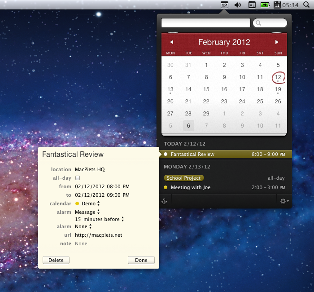The image size is (314, 292).
Task: Open the Fantastical menu bar calendar icon
Action: coord(224,4)
